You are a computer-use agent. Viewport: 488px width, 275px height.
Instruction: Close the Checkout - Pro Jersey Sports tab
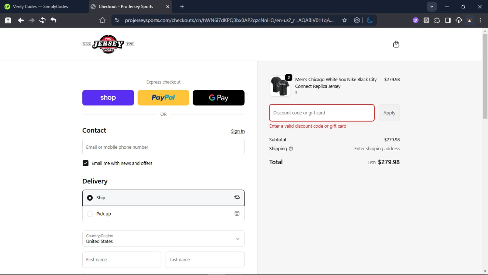168,6
